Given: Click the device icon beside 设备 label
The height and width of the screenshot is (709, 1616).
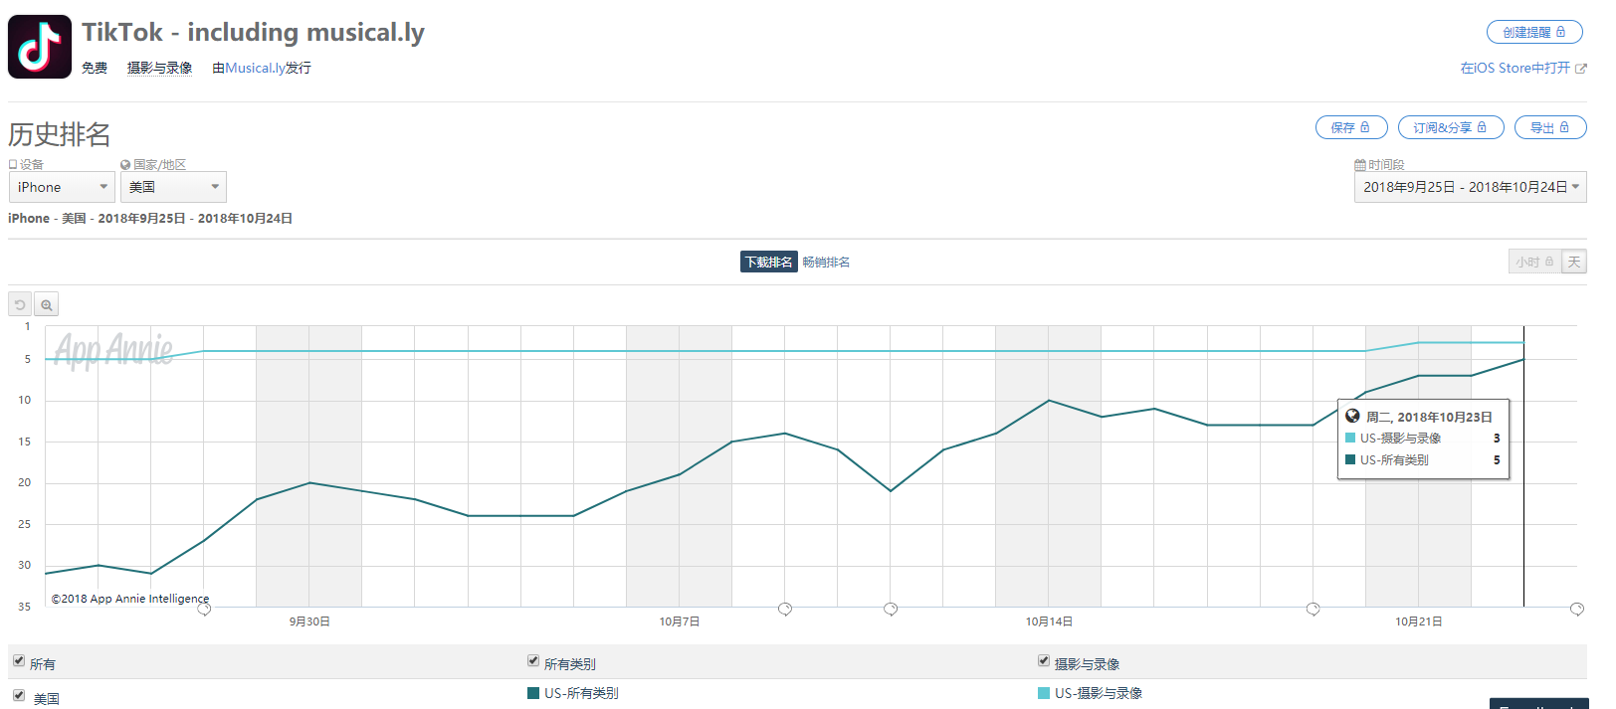Looking at the screenshot, I should (13, 165).
